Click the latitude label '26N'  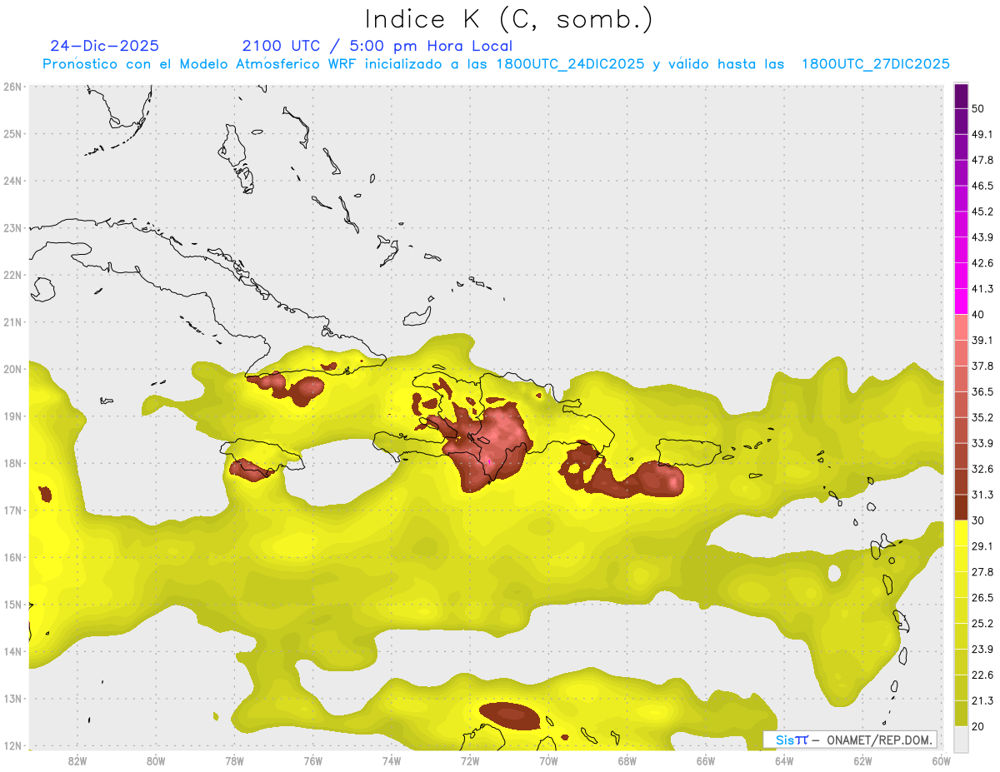[12, 87]
